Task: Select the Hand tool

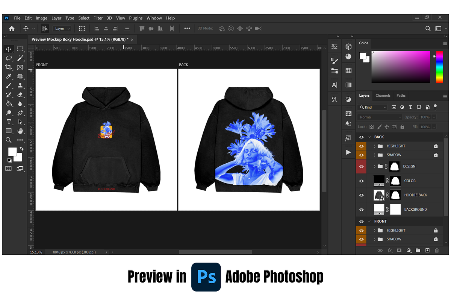Action: pos(20,131)
